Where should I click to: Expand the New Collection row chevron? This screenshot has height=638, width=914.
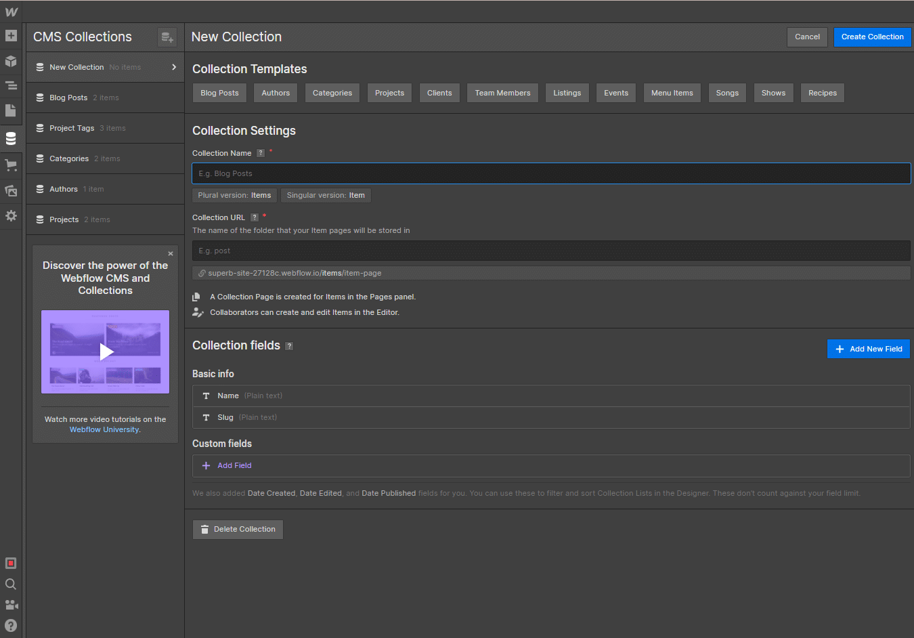[x=174, y=67]
